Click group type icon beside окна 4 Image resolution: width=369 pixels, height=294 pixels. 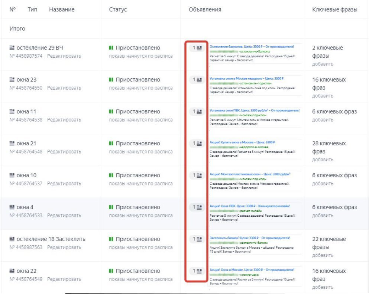click(12, 207)
